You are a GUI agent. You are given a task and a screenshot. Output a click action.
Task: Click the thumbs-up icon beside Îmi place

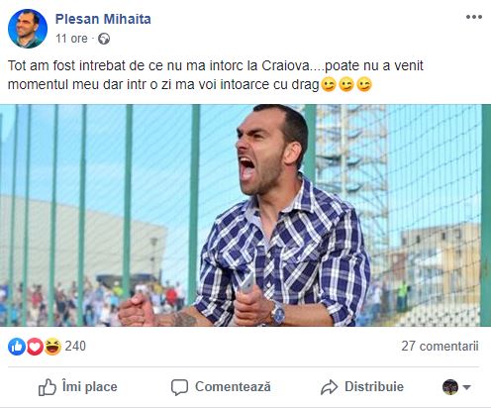[x=48, y=387]
